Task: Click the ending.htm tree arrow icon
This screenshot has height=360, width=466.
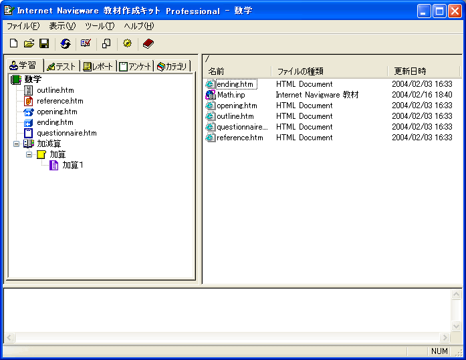Action: [x=28, y=123]
